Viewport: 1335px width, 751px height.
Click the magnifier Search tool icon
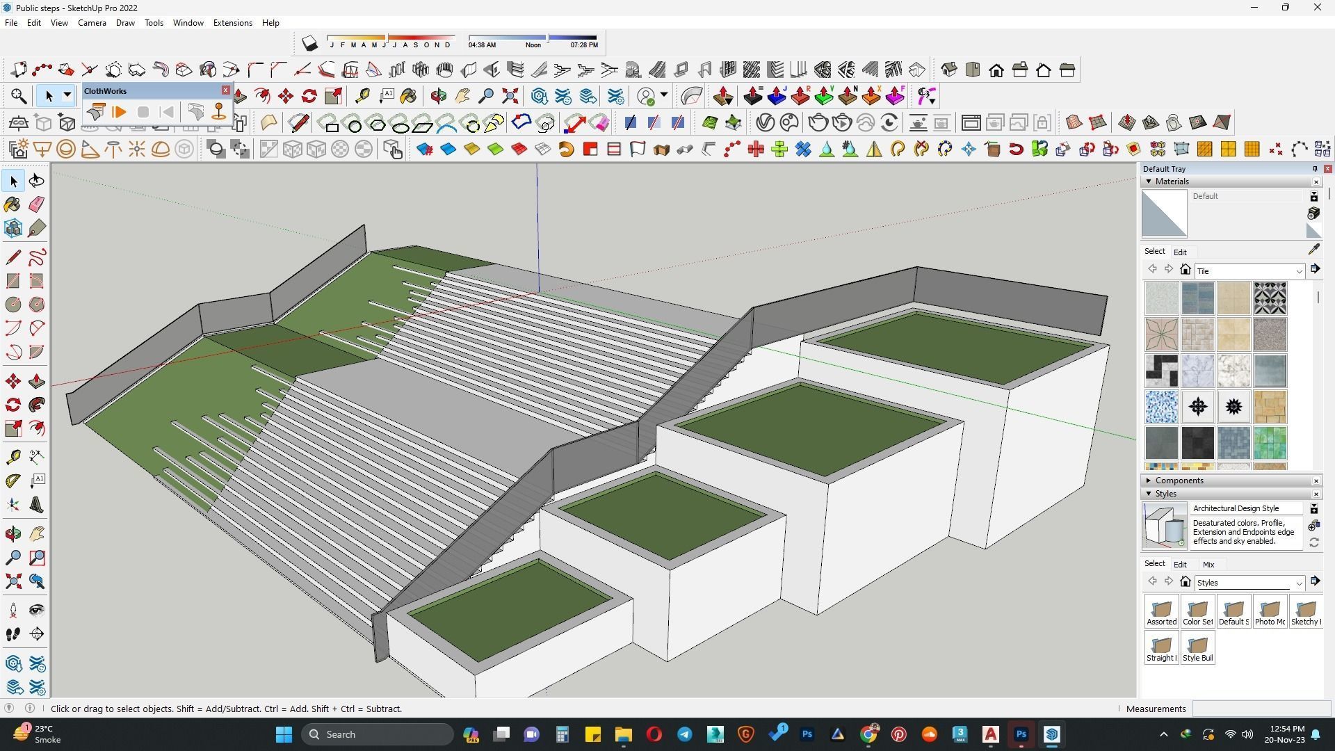[x=19, y=96]
